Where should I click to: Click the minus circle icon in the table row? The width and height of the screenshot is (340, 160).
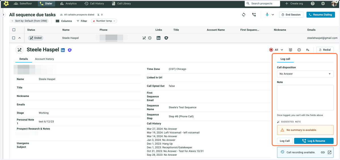coord(150,38)
